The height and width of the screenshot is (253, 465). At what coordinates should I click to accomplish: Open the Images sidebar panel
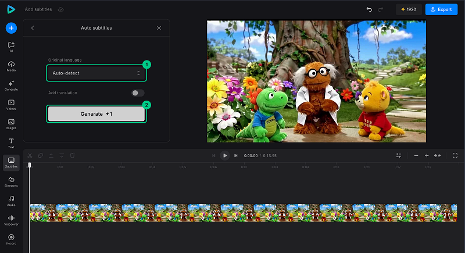pyautogui.click(x=11, y=124)
